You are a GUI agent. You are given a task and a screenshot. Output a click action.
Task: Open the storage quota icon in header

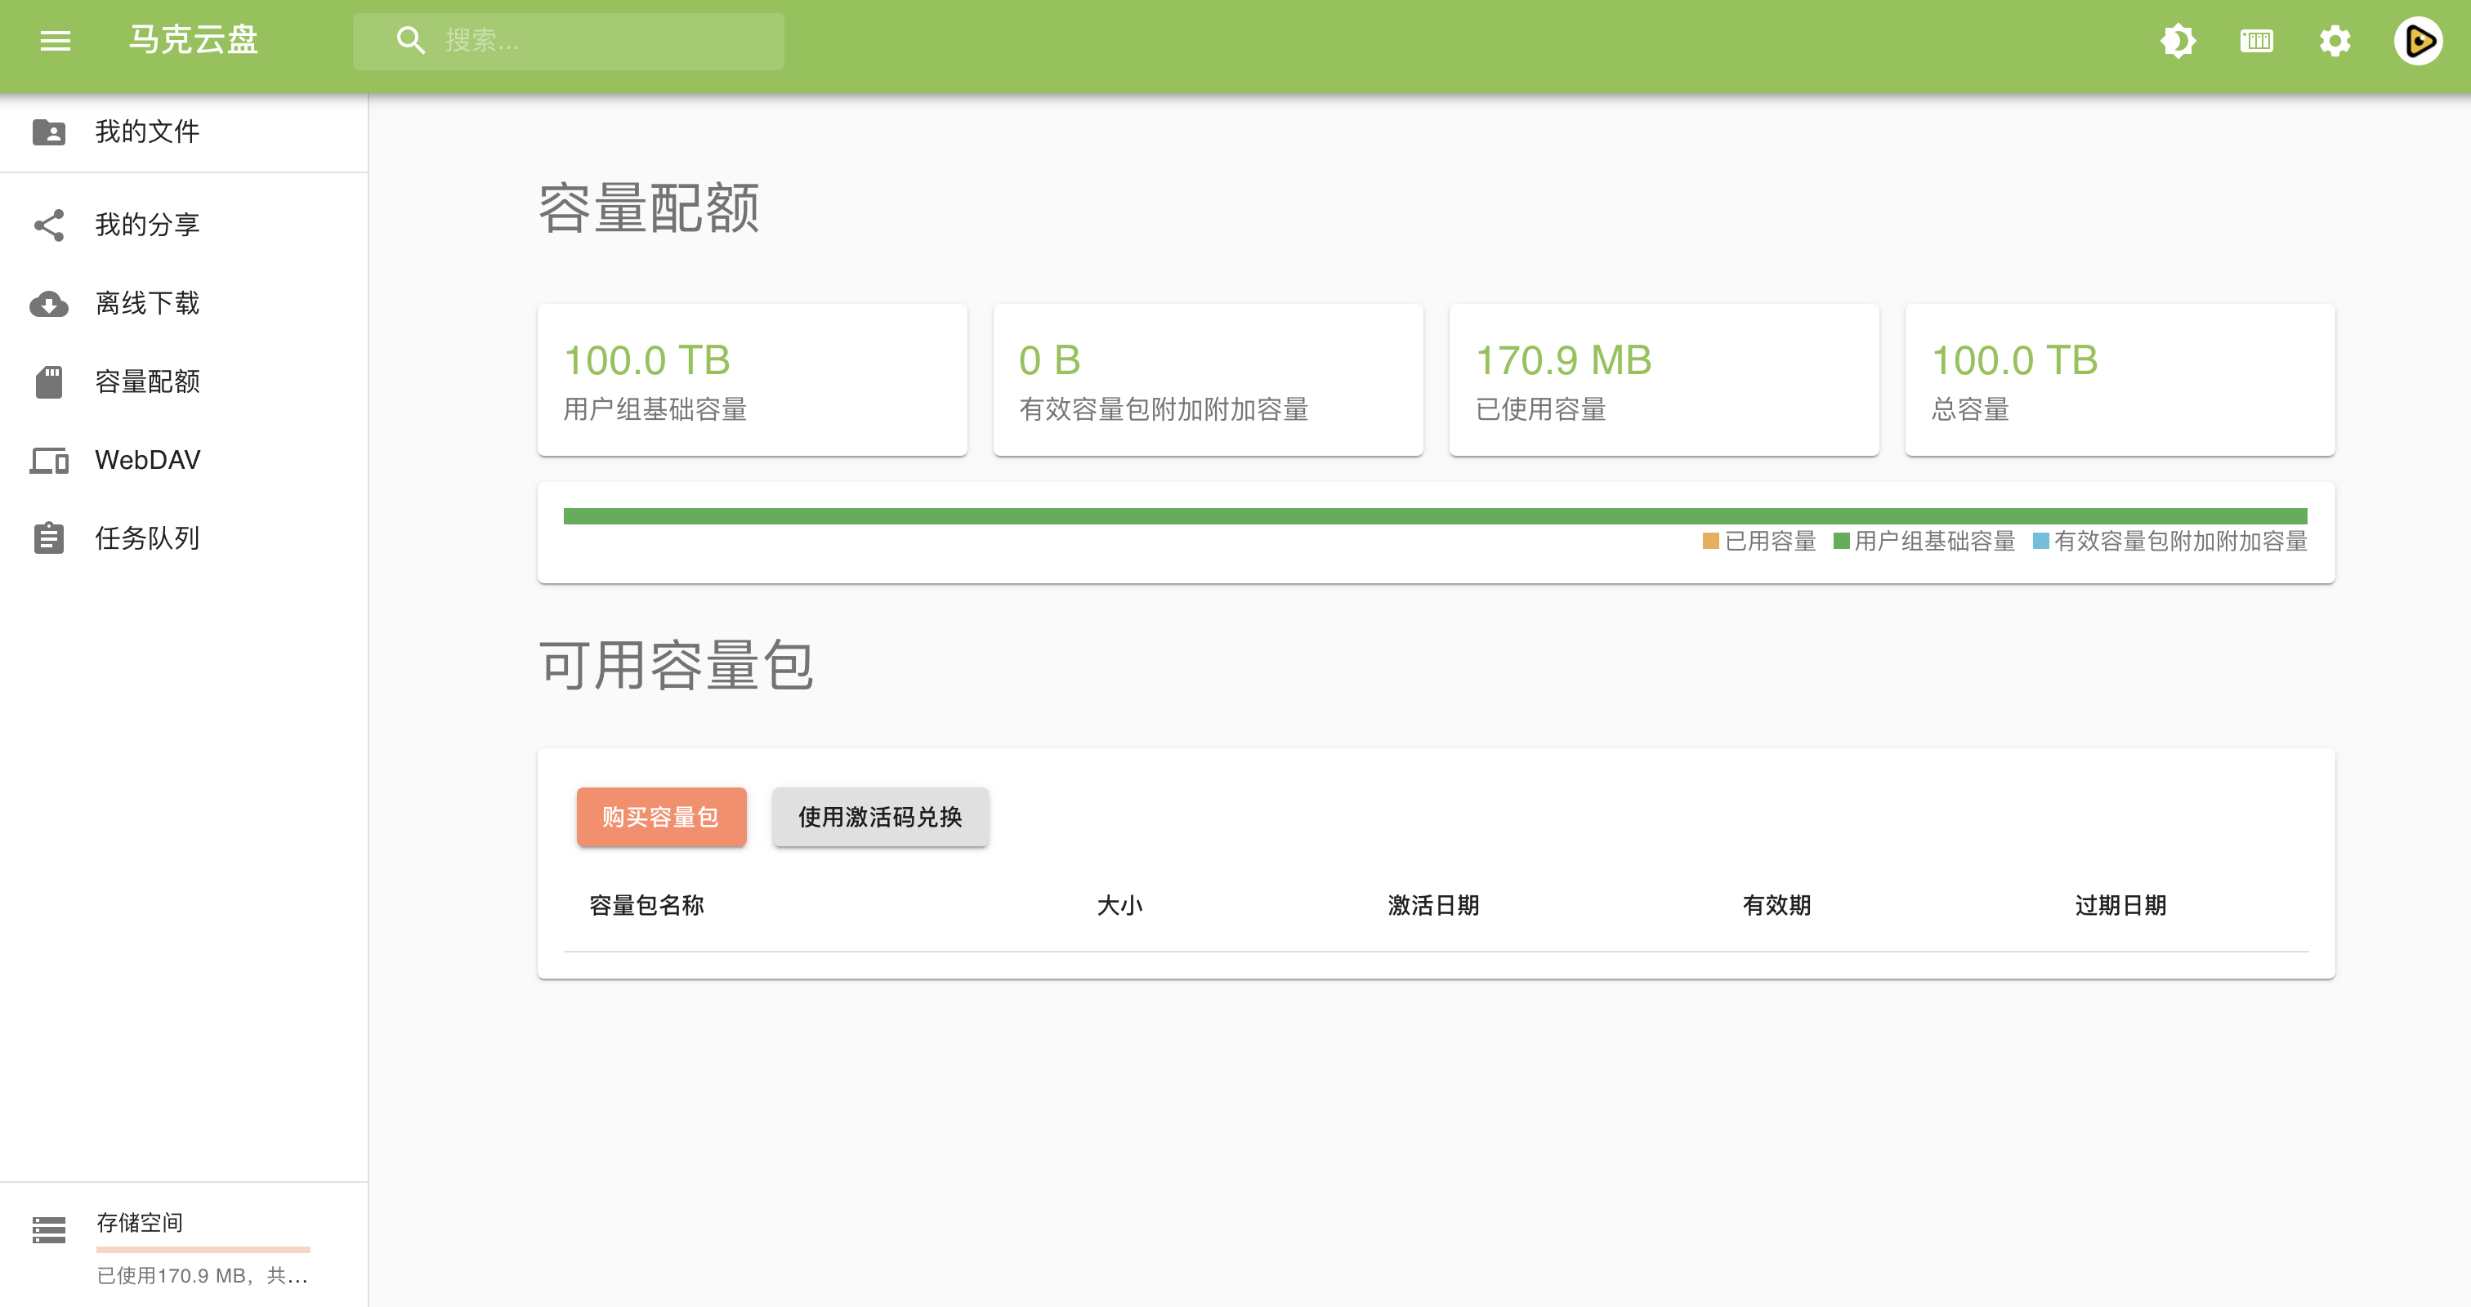[2256, 40]
